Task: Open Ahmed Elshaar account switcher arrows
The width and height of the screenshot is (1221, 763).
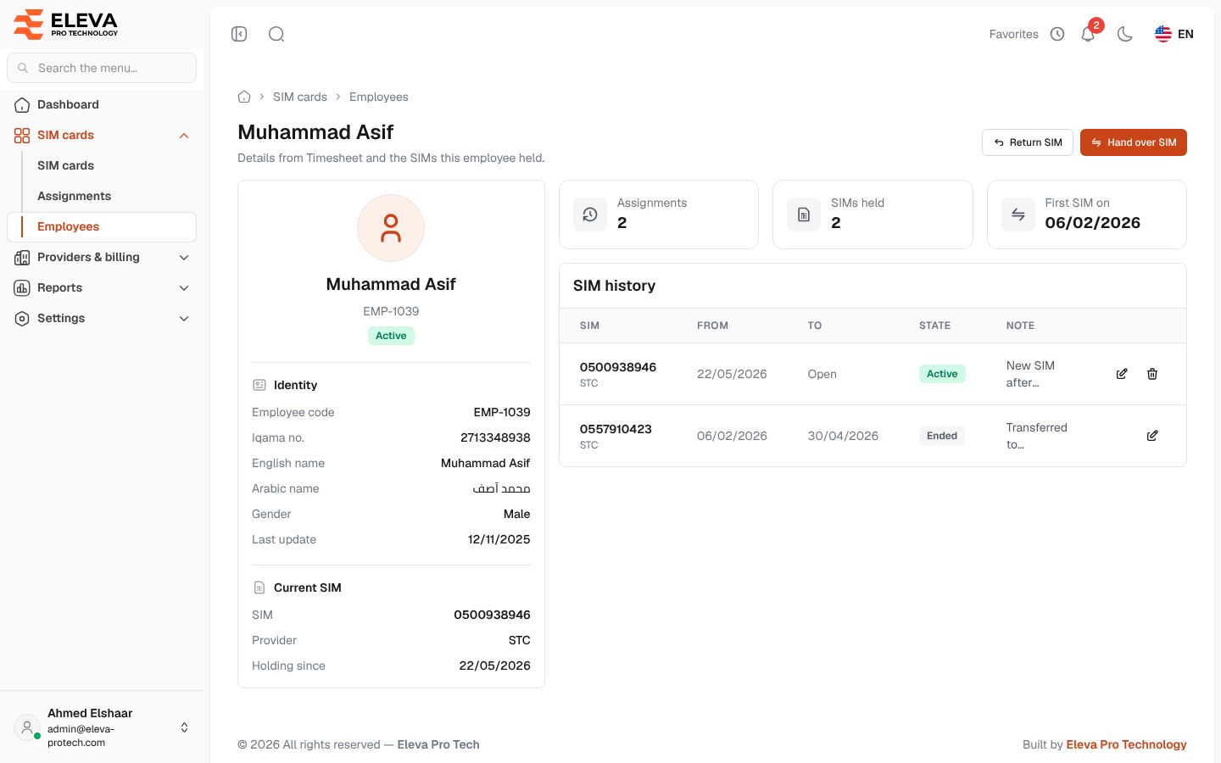Action: (x=184, y=727)
